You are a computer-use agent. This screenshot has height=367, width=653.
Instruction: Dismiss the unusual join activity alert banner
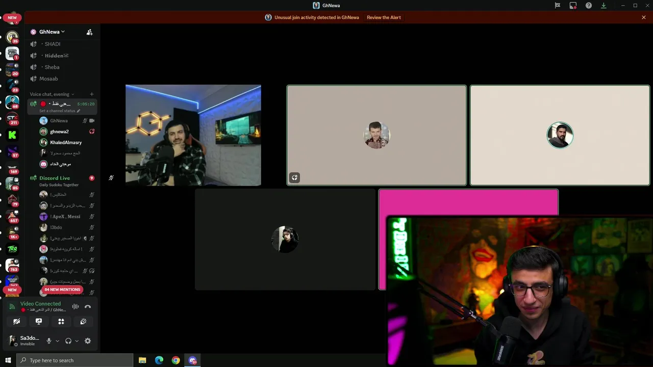(x=644, y=17)
